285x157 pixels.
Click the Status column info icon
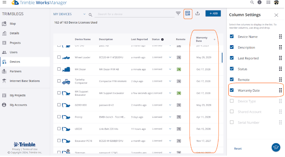pyautogui.click(x=162, y=40)
